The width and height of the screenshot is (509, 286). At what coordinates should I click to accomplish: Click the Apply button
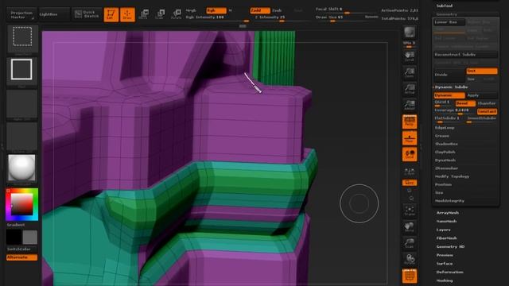(x=482, y=95)
